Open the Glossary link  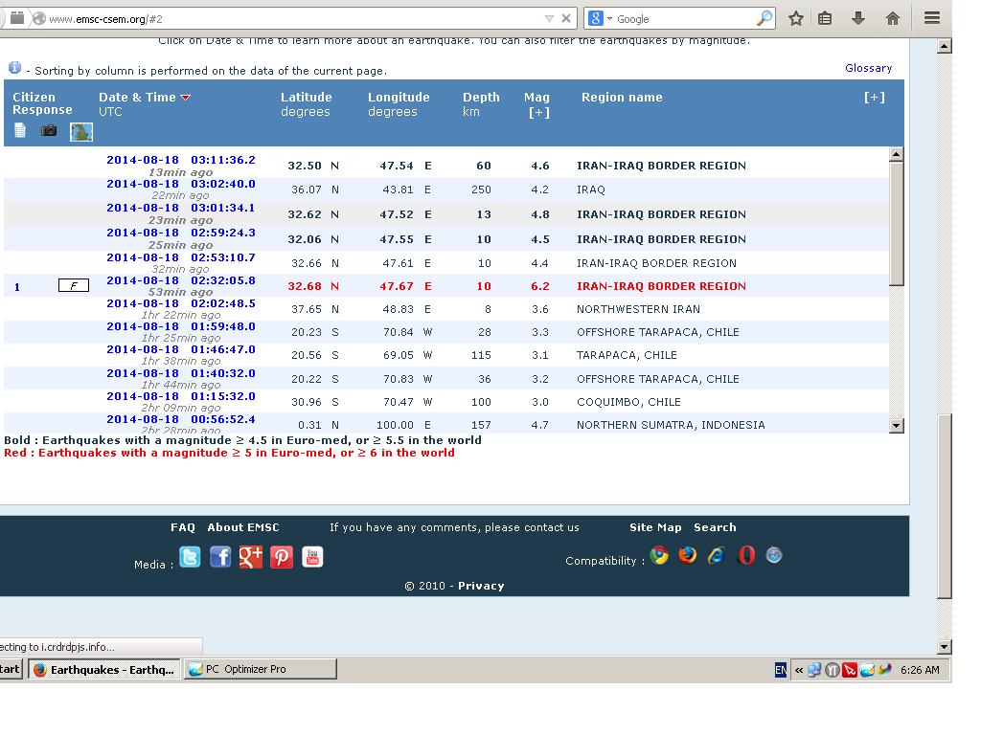(868, 68)
